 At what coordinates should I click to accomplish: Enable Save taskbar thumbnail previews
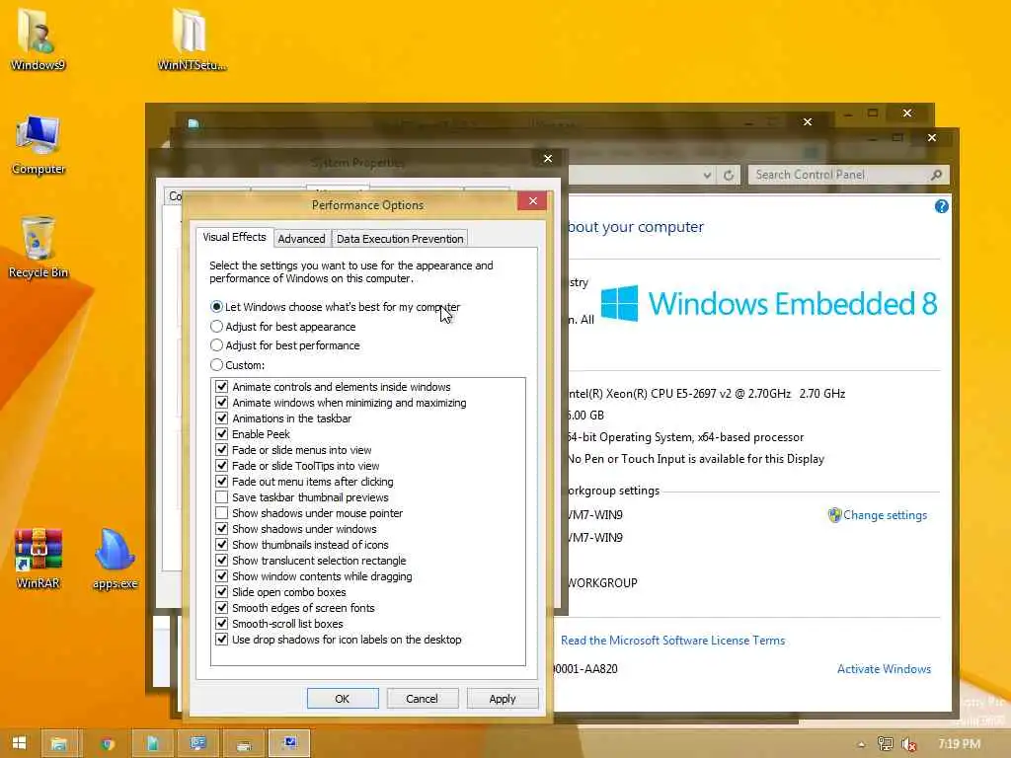point(222,497)
